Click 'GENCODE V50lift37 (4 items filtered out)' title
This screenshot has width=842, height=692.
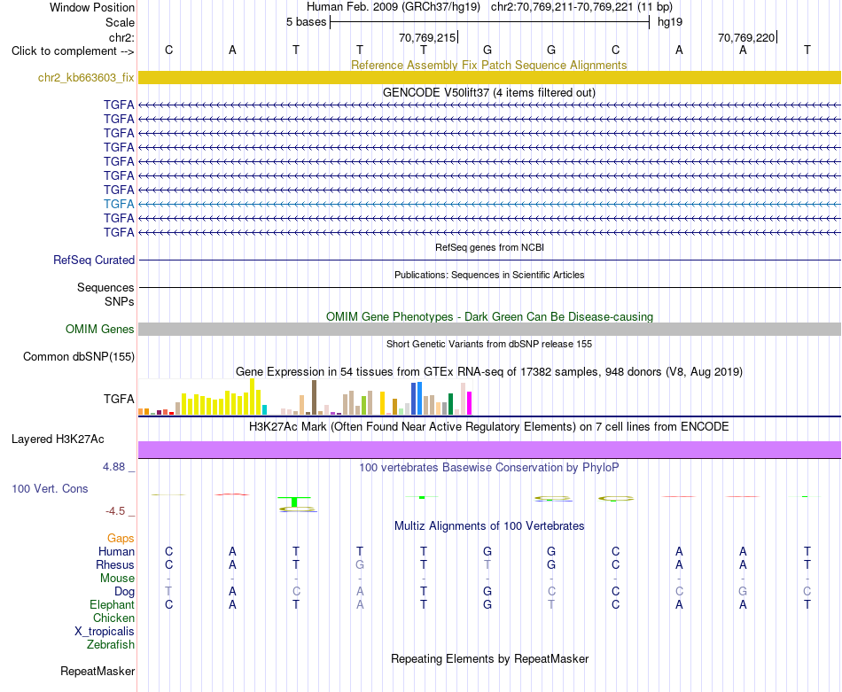tap(489, 92)
